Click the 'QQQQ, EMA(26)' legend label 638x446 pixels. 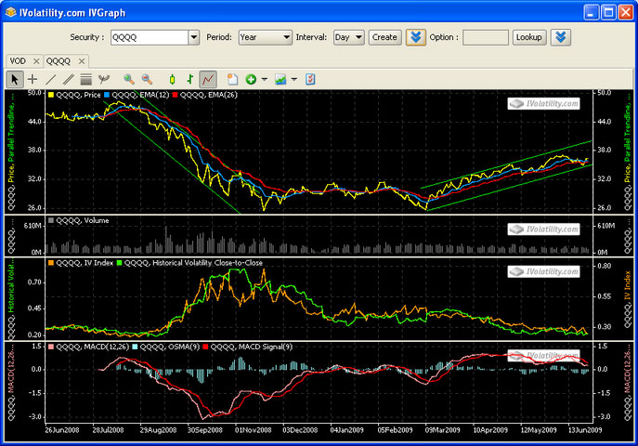coord(208,95)
